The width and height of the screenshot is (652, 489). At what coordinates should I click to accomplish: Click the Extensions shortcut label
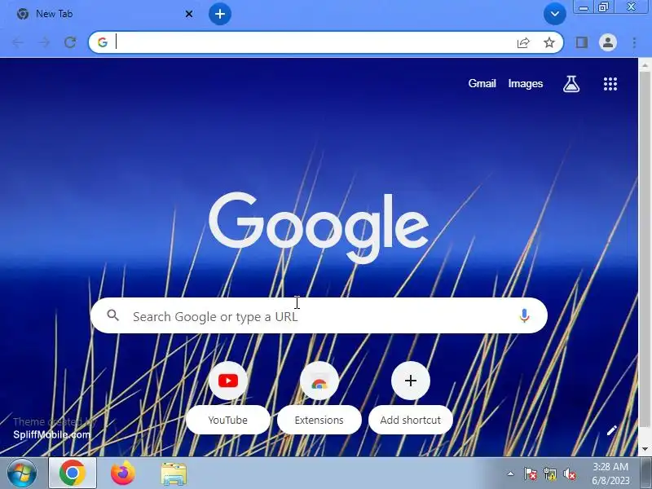pyautogui.click(x=319, y=420)
